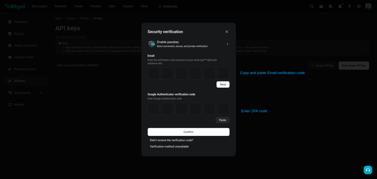Open the Futures menu
377x179 pixels.
click(95, 6)
